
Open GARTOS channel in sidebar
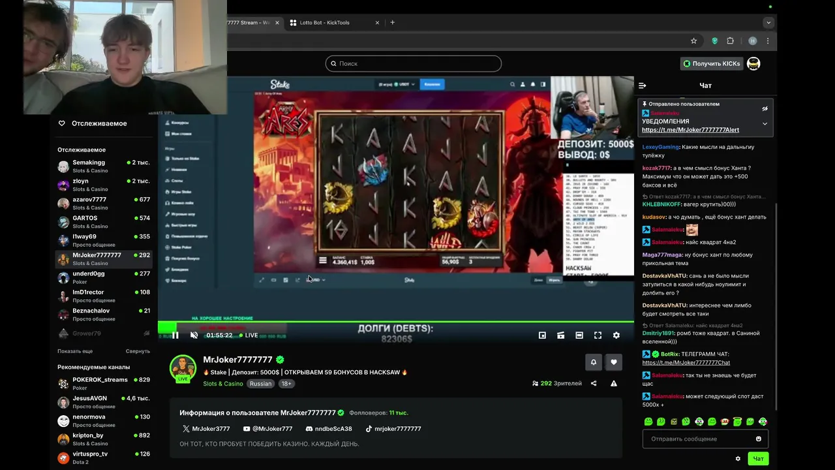pos(104,222)
